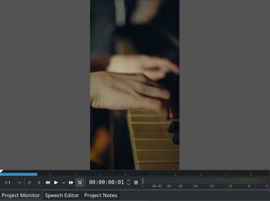Open the 1:1 zoom level dropdown
The image size is (270, 201).
tap(13, 183)
